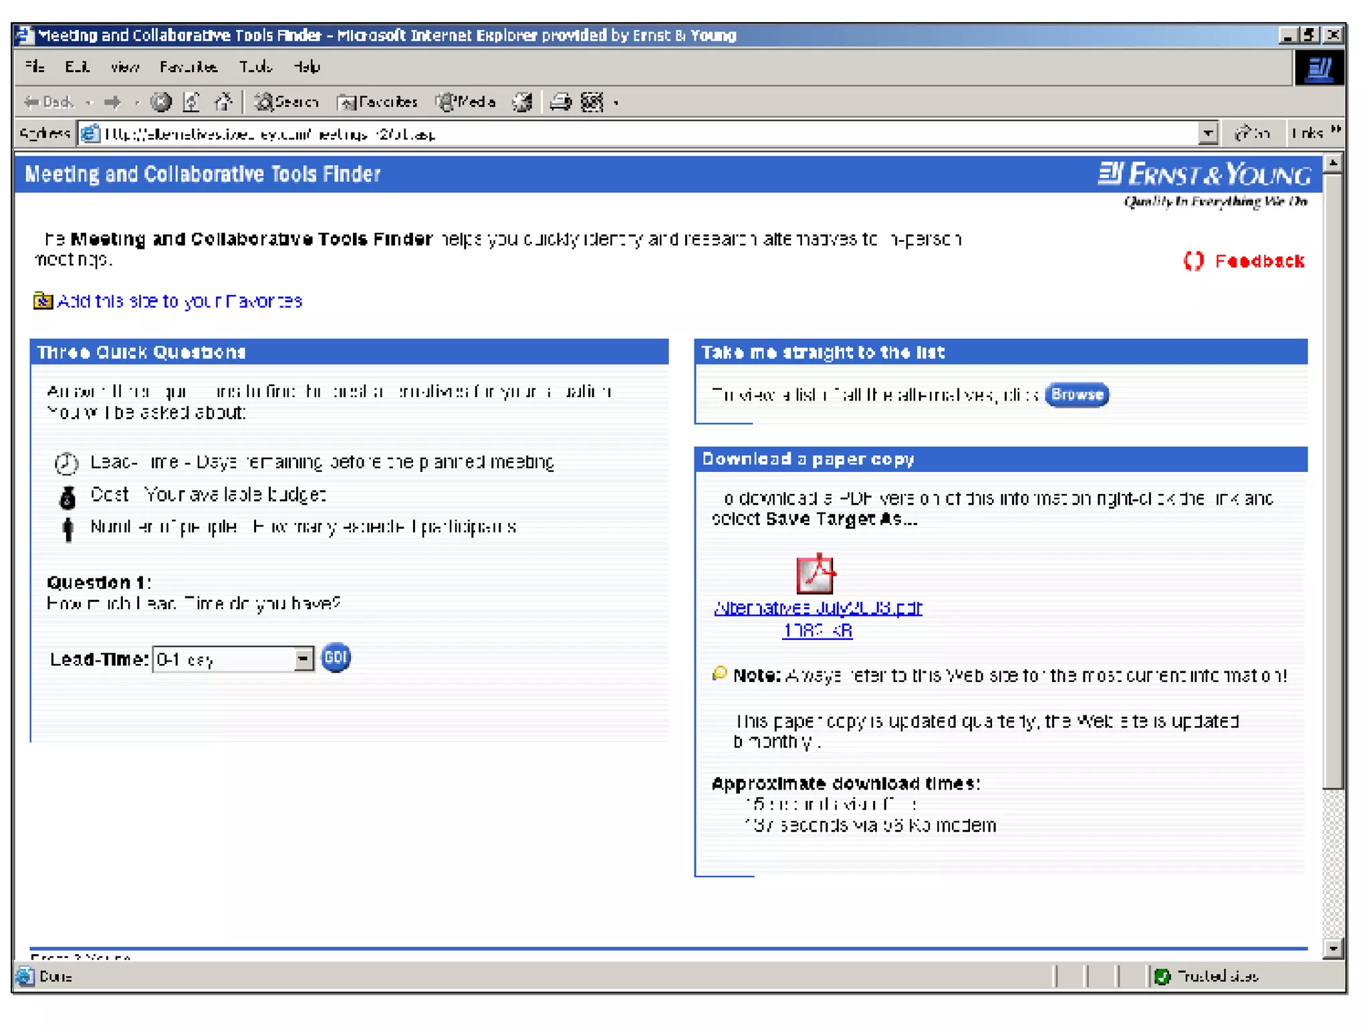Open the Favorites menu

[189, 67]
